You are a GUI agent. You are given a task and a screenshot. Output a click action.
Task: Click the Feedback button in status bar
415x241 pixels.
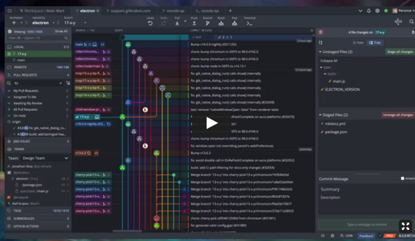(366, 235)
